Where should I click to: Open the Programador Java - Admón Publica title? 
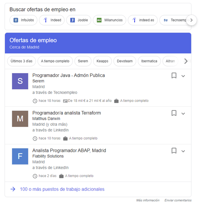point(69,76)
